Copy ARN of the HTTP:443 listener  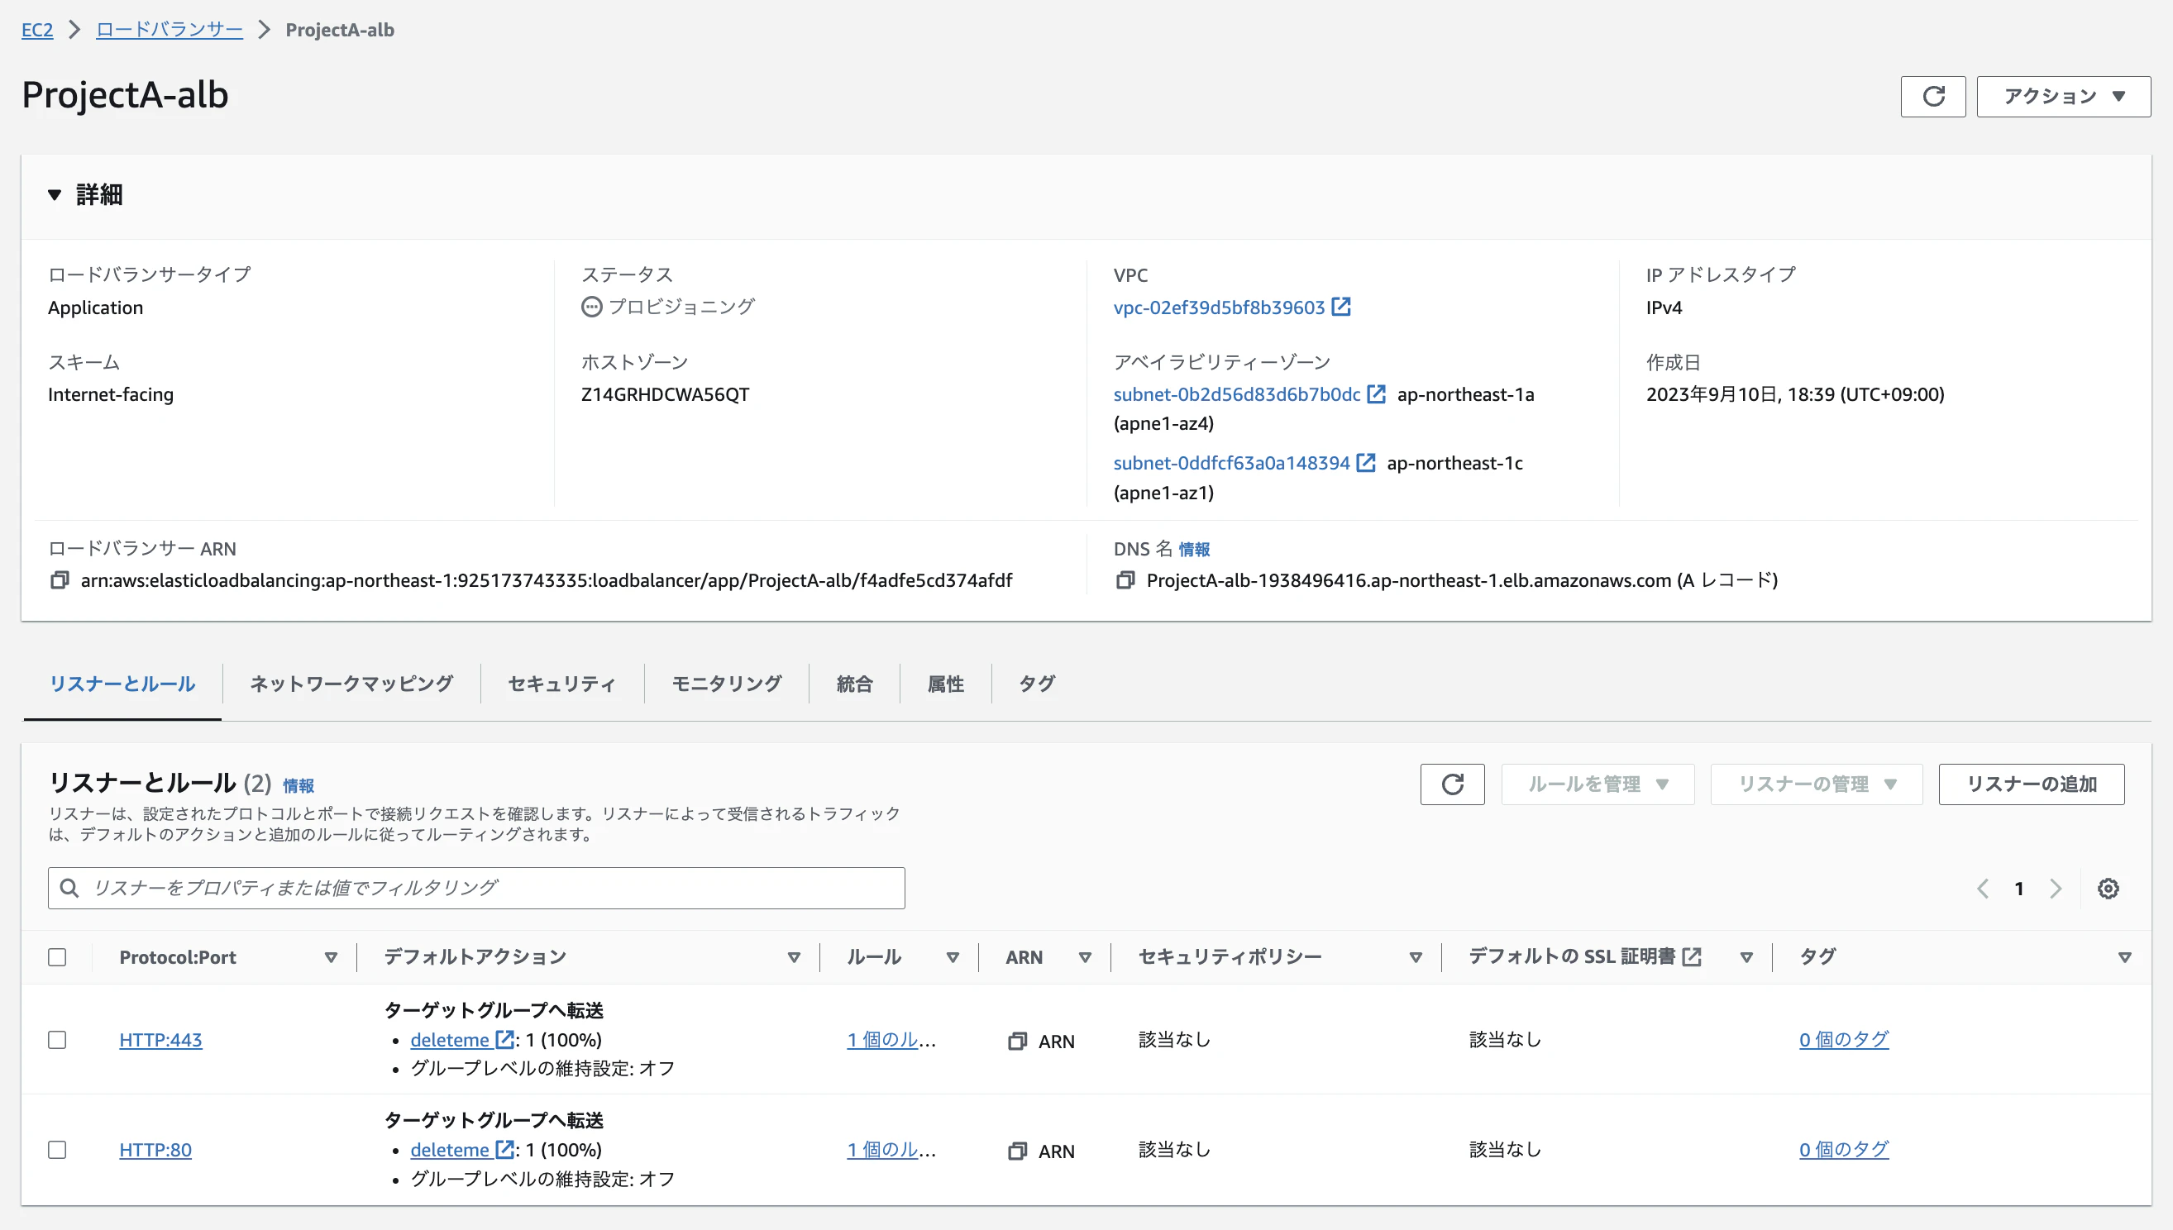point(1017,1041)
